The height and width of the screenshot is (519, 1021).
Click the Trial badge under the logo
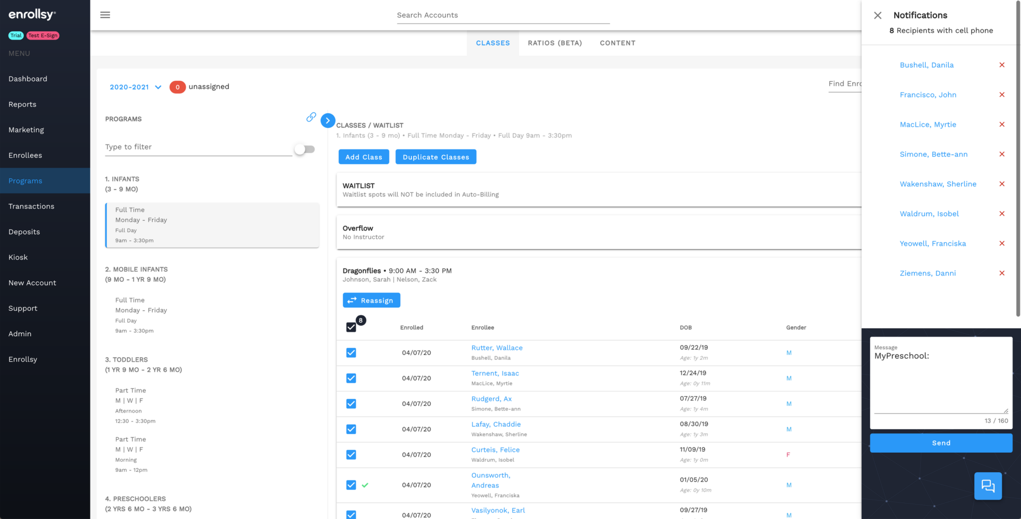15,35
